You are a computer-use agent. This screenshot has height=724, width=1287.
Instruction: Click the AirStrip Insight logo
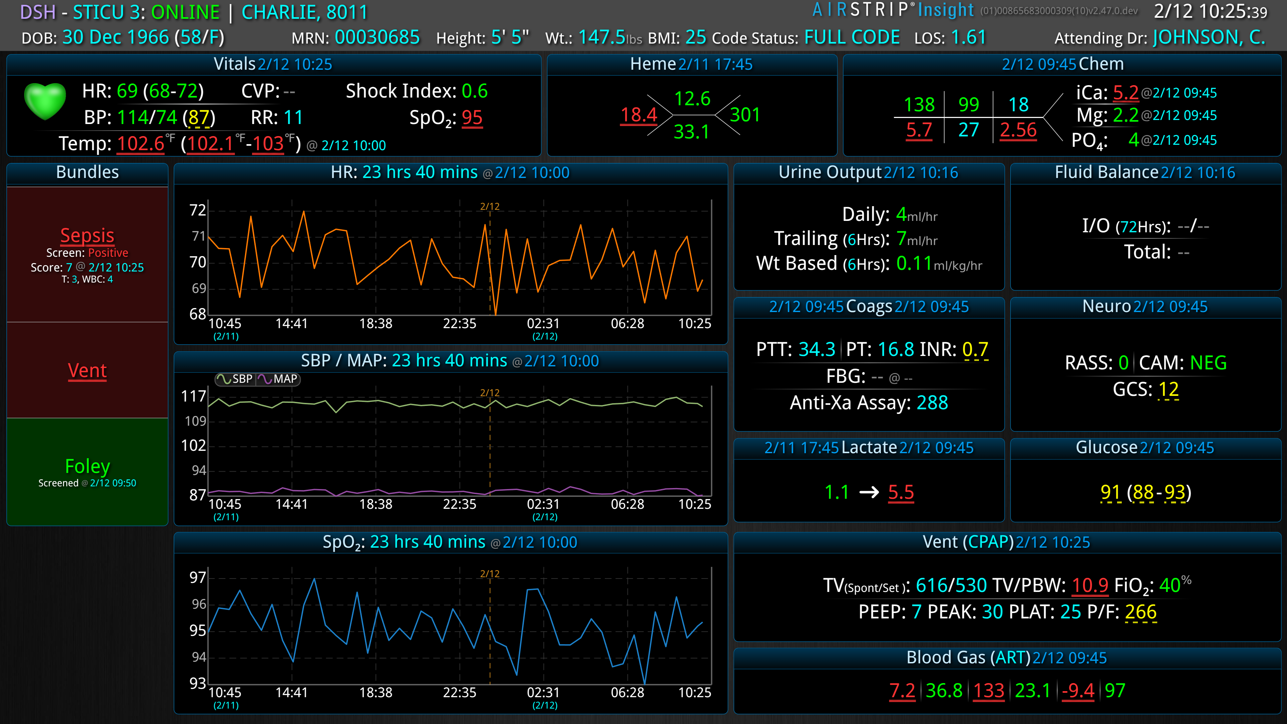pyautogui.click(x=893, y=10)
